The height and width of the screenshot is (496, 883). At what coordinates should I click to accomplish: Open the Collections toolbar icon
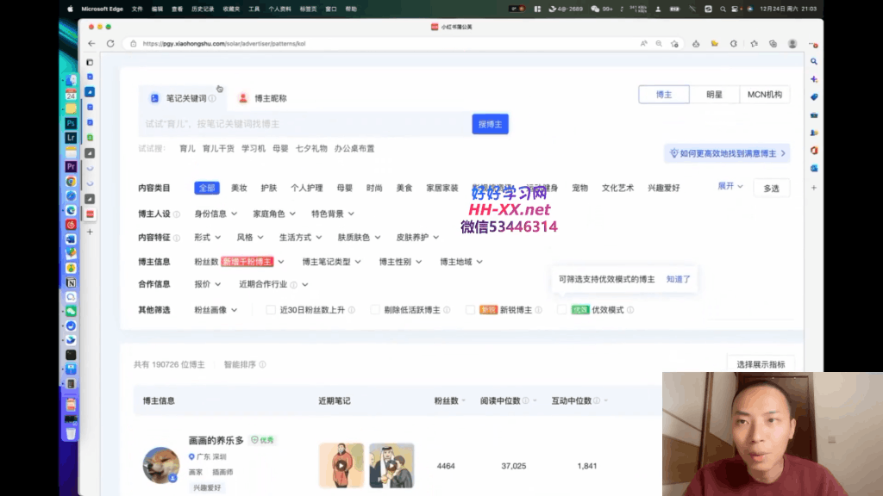(773, 43)
